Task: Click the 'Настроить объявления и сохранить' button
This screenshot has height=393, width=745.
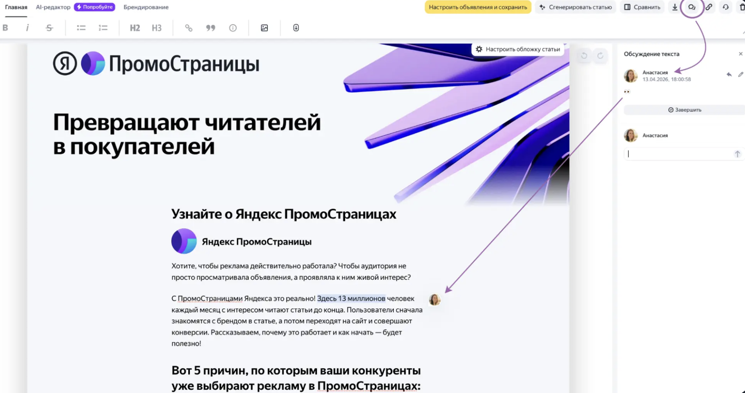Action: click(477, 7)
